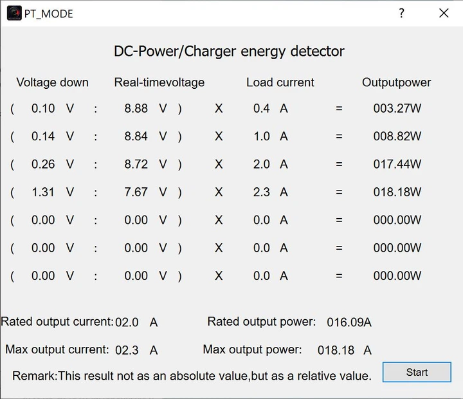
Task: Click the question mark help button
Action: click(x=401, y=14)
